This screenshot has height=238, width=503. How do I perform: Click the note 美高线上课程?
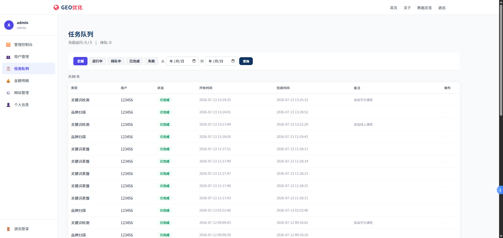[x=363, y=125]
